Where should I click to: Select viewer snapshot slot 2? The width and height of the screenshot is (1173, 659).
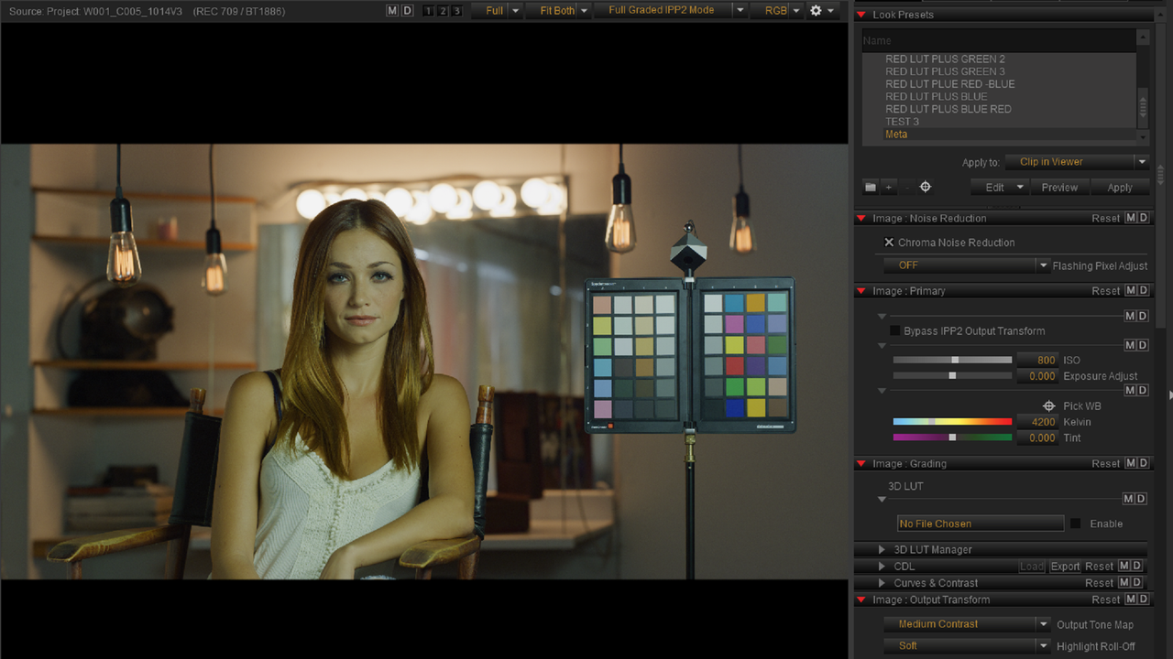coord(442,11)
